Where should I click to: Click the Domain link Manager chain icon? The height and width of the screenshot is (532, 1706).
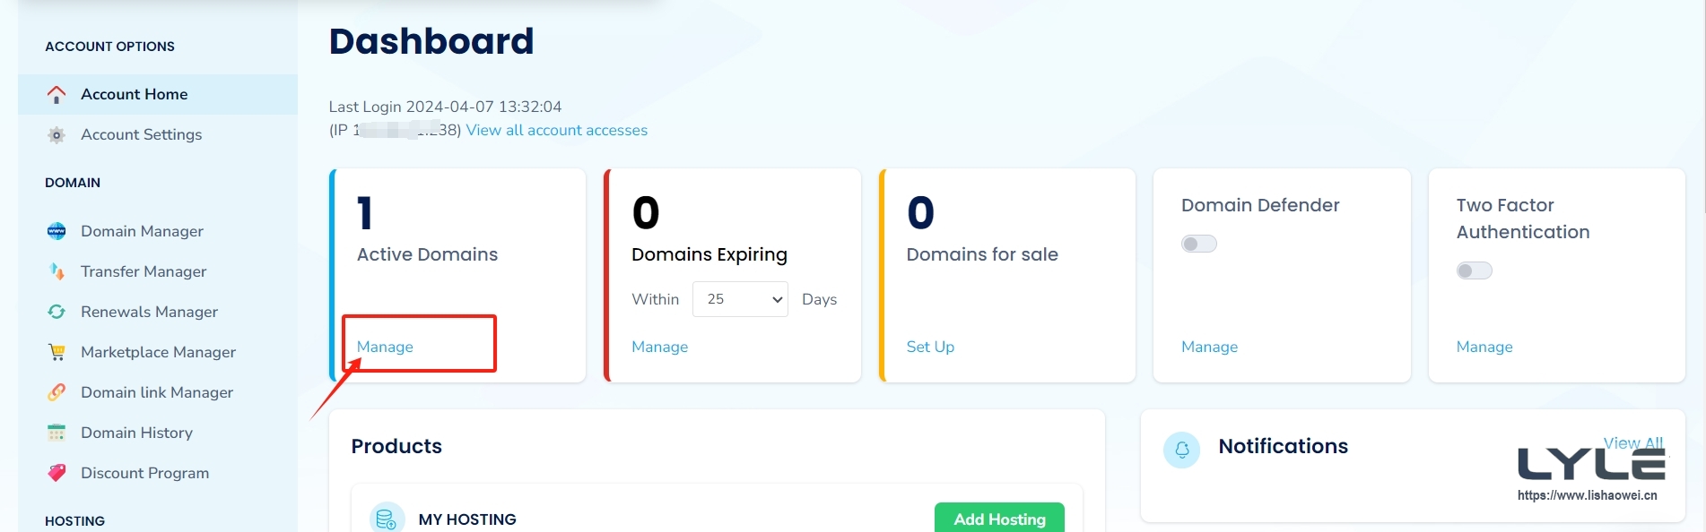[57, 392]
